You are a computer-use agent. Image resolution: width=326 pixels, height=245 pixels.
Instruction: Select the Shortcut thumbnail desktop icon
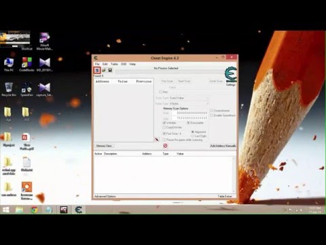16,40
